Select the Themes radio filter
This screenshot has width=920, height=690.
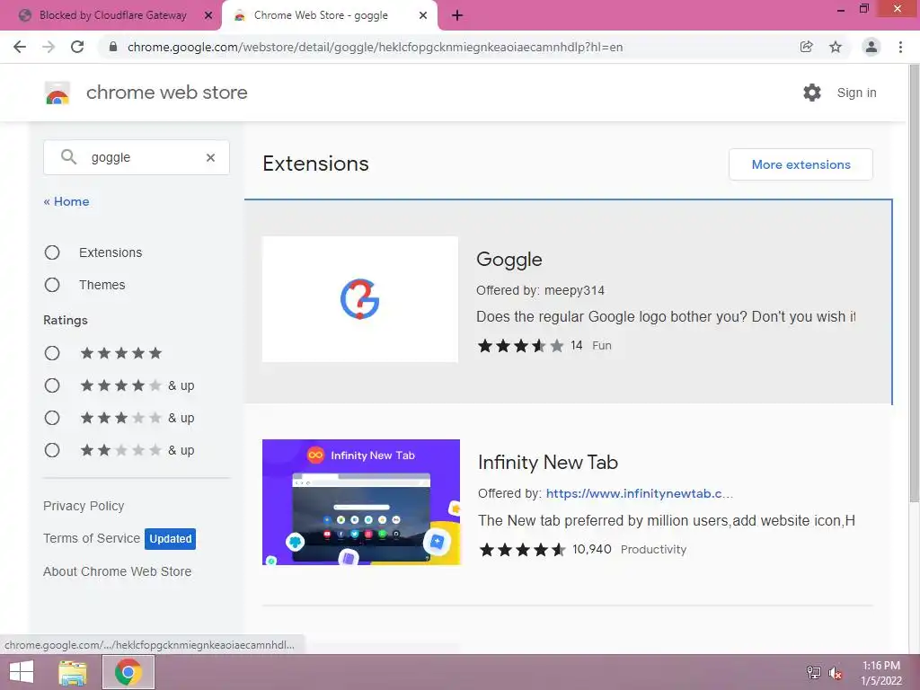52,285
